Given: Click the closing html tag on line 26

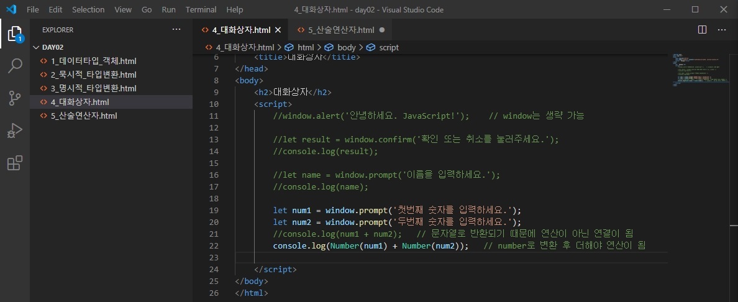Looking at the screenshot, I should pyautogui.click(x=252, y=293).
